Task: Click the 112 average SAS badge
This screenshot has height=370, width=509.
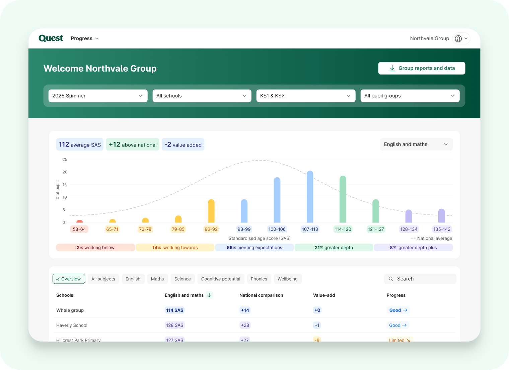Action: (x=80, y=145)
